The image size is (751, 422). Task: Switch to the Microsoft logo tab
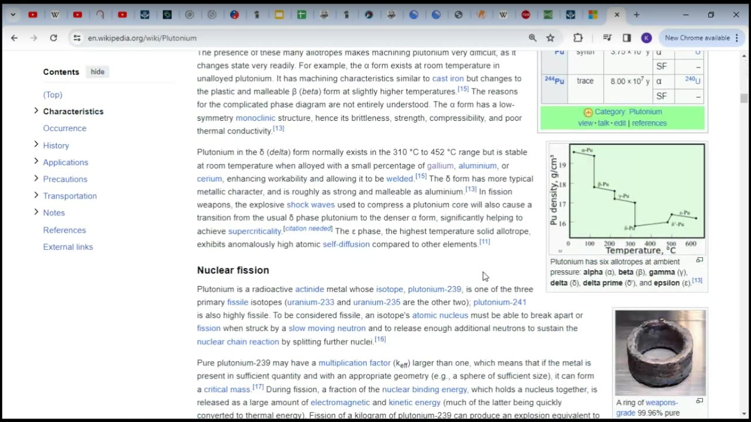[593, 15]
